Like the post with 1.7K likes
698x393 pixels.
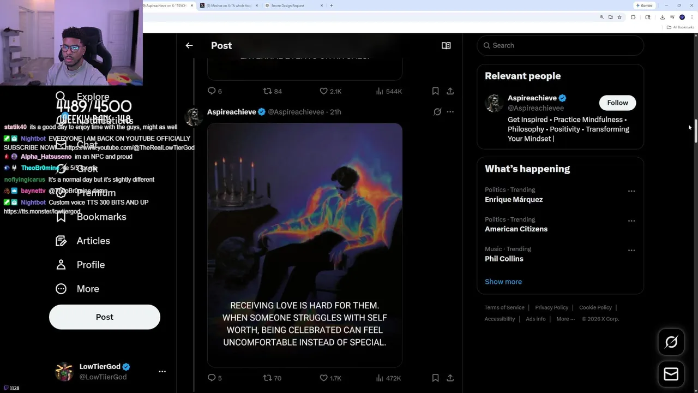point(323,378)
